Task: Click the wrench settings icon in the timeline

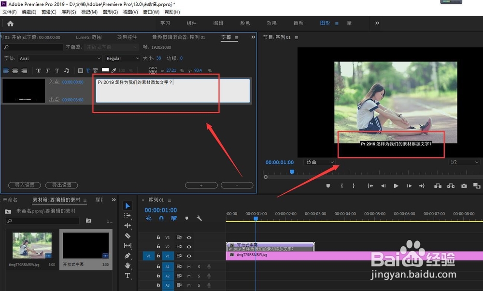Action: [x=199, y=218]
